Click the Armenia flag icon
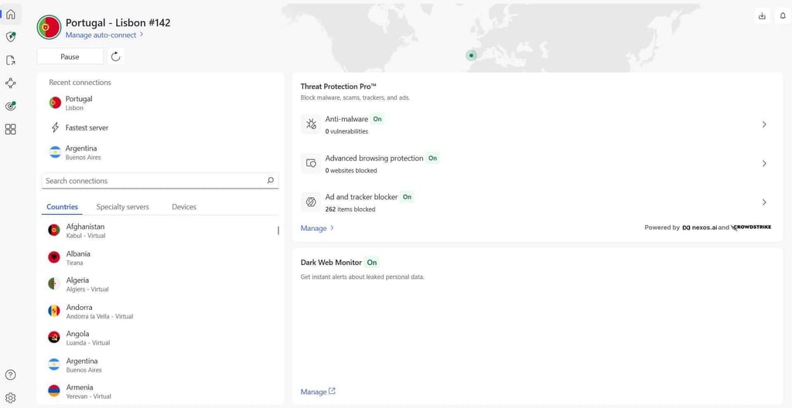The height and width of the screenshot is (408, 792). click(54, 391)
